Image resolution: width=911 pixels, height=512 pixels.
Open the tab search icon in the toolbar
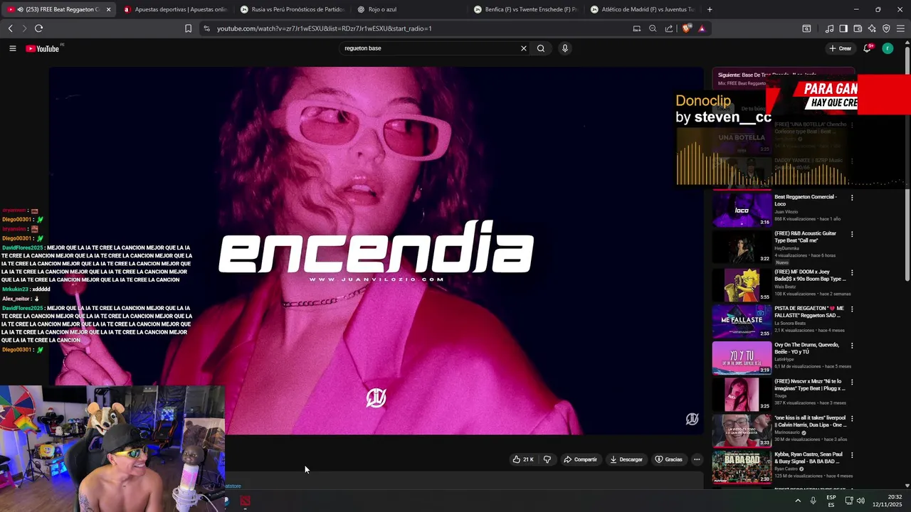(x=806, y=28)
